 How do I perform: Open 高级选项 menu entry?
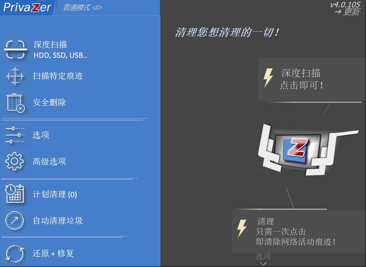[x=49, y=161]
